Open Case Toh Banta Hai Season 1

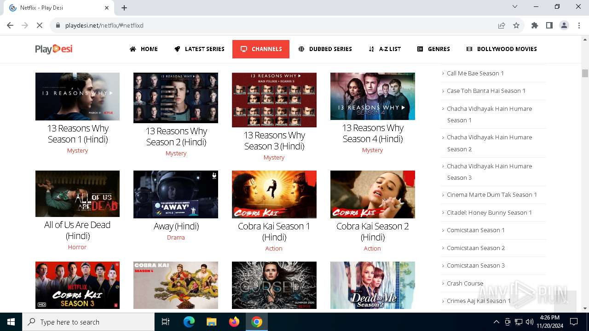[x=486, y=91]
